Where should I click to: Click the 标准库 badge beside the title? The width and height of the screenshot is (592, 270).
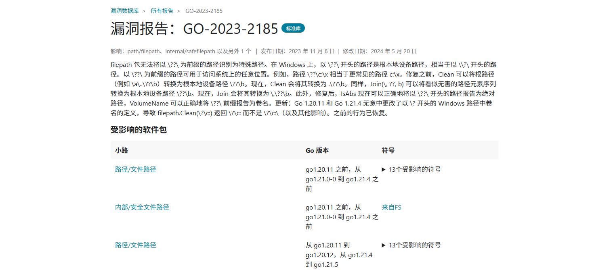click(x=293, y=28)
